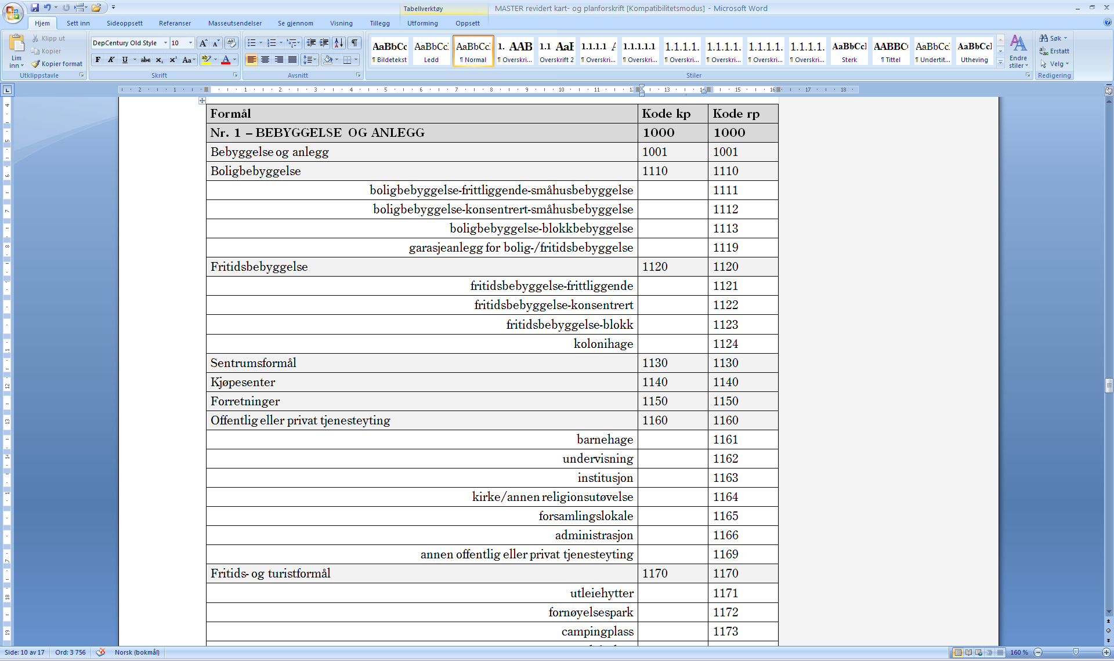Image resolution: width=1114 pixels, height=661 pixels.
Task: Open the bullet list dropdown arrow
Action: click(x=261, y=43)
